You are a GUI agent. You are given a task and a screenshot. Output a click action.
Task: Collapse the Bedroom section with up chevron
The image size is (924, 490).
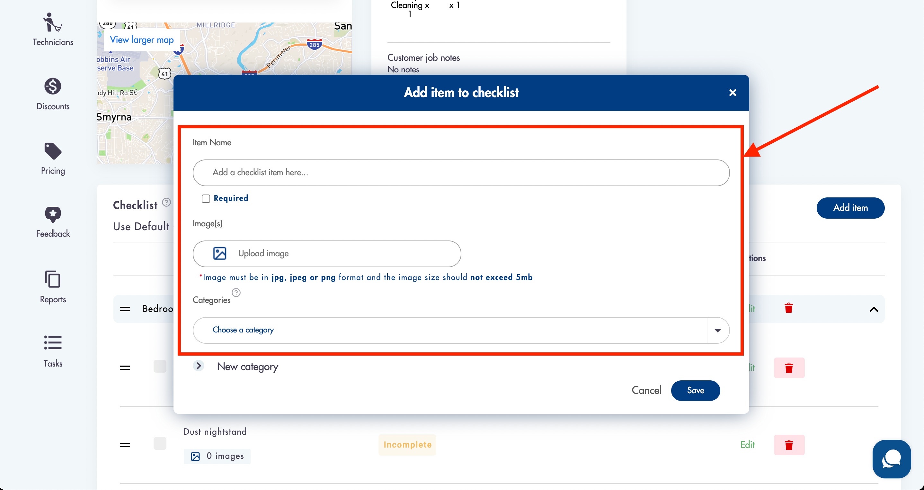tap(874, 309)
